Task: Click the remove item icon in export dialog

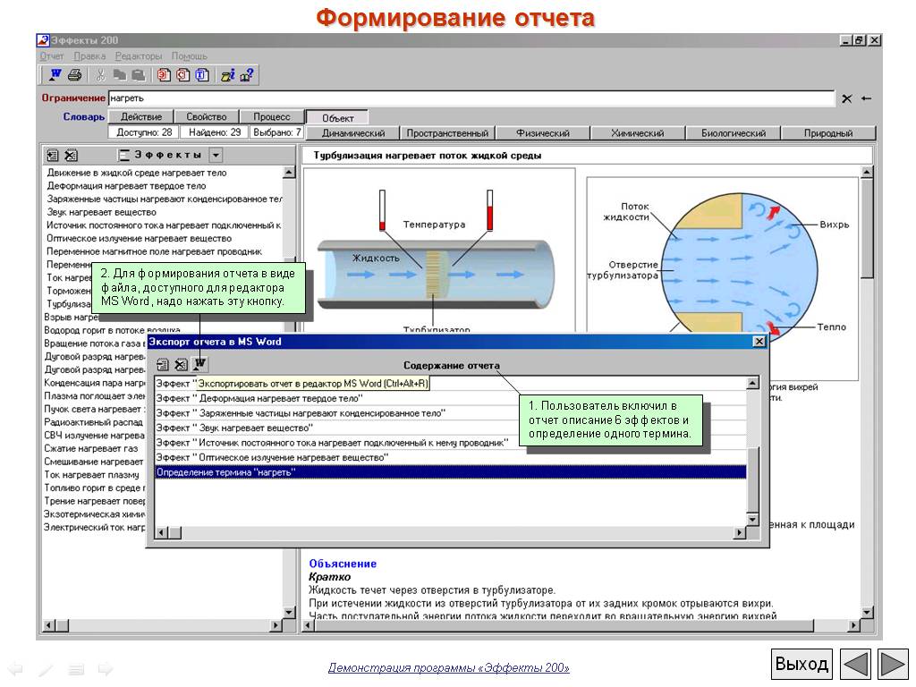Action: coord(181,365)
